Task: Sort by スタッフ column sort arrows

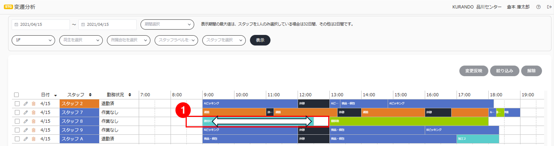Action: click(90, 95)
